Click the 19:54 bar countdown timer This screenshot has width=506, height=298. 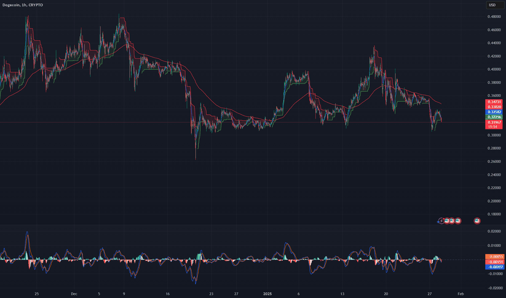click(493, 127)
